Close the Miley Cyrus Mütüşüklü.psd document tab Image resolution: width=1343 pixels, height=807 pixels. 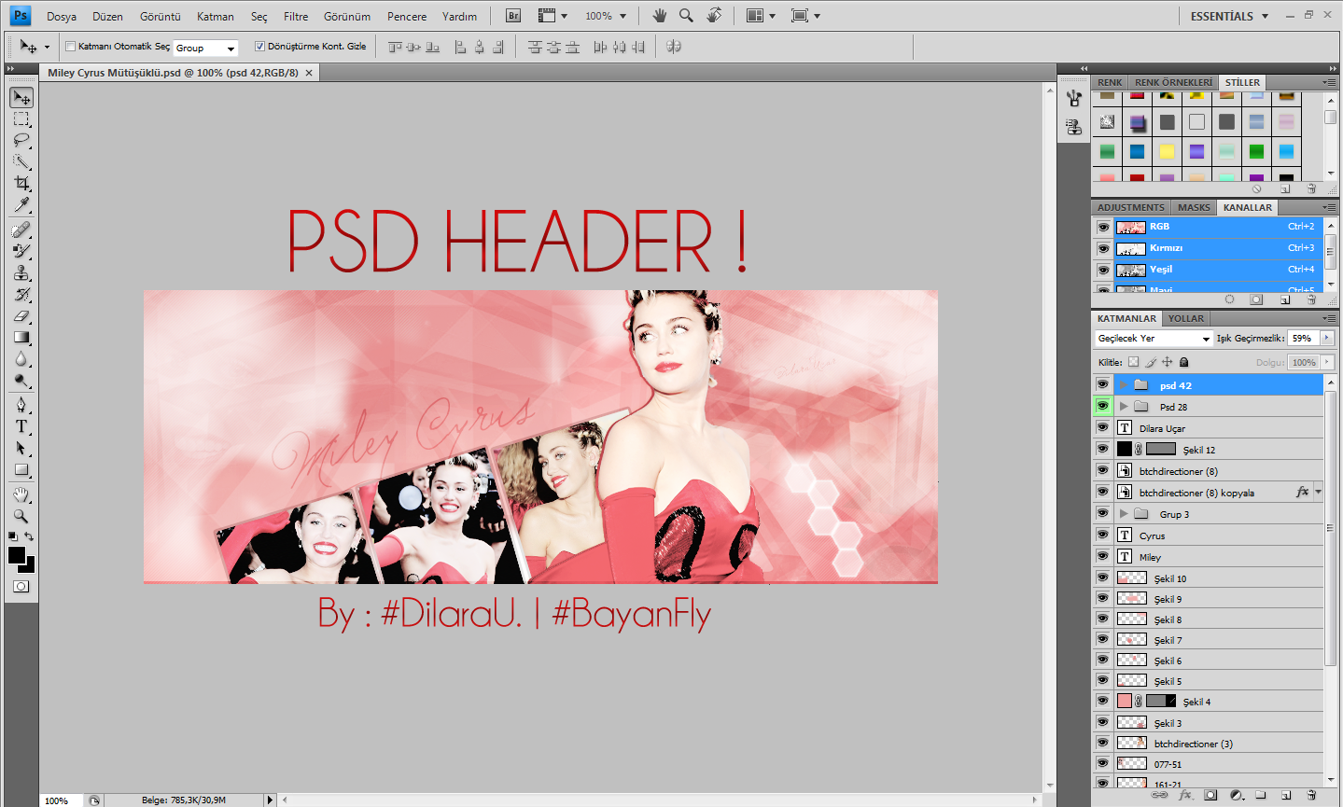[309, 73]
